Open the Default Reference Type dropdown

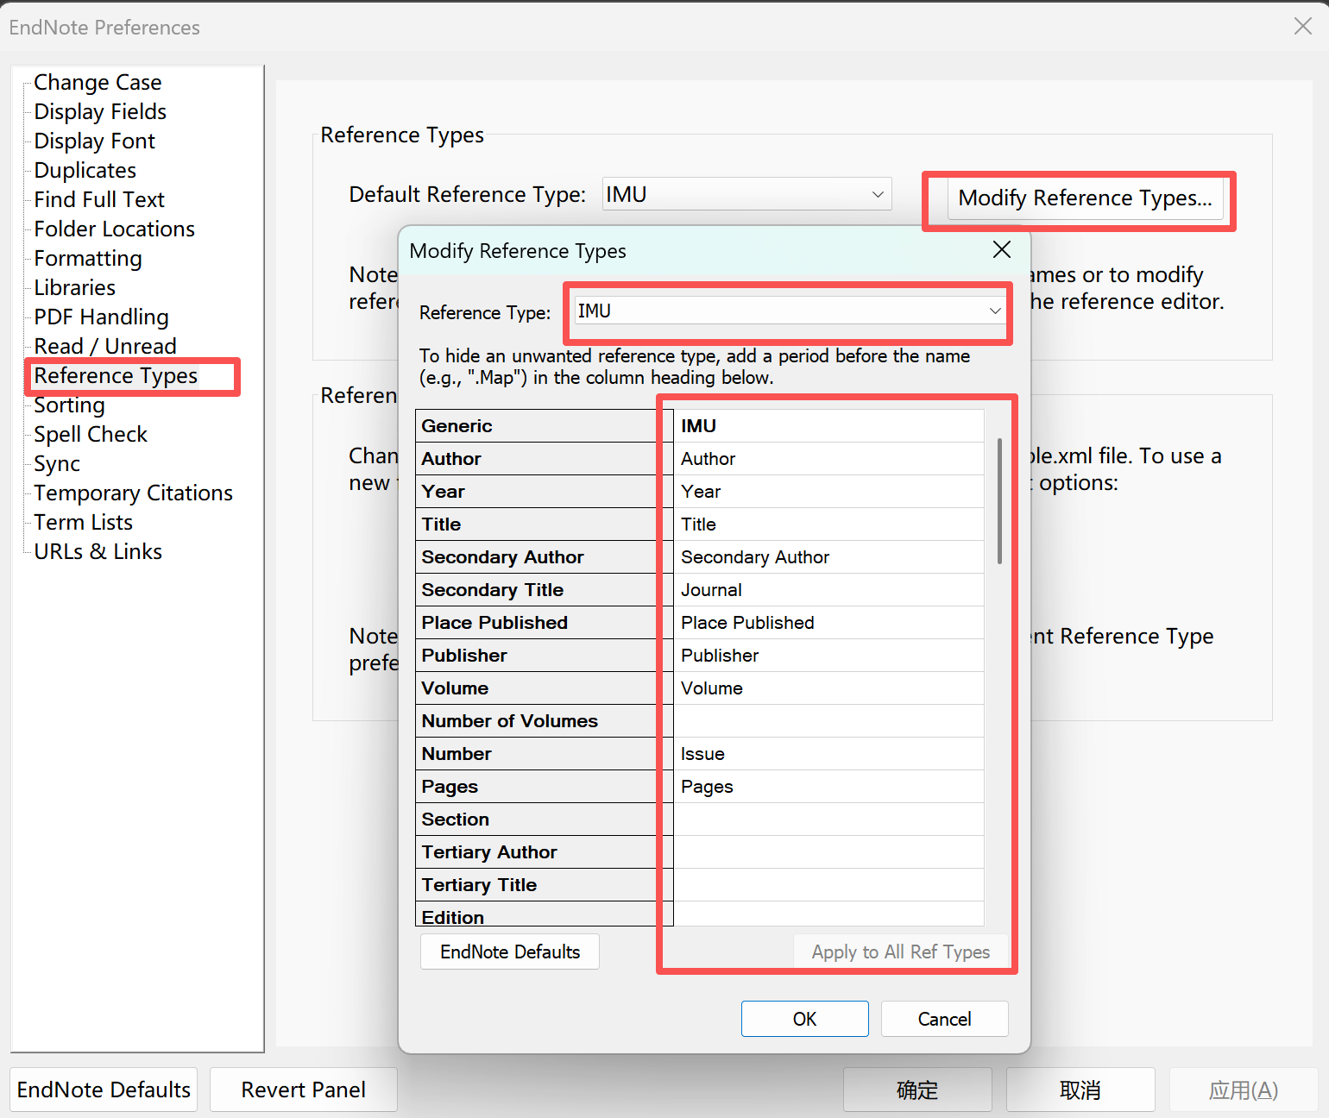point(746,194)
